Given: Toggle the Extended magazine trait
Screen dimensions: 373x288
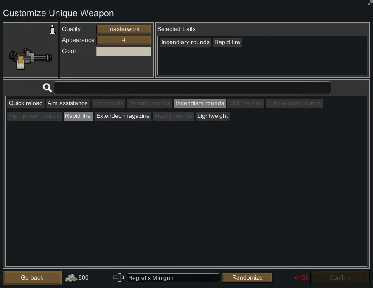Looking at the screenshot, I should tap(123, 116).
